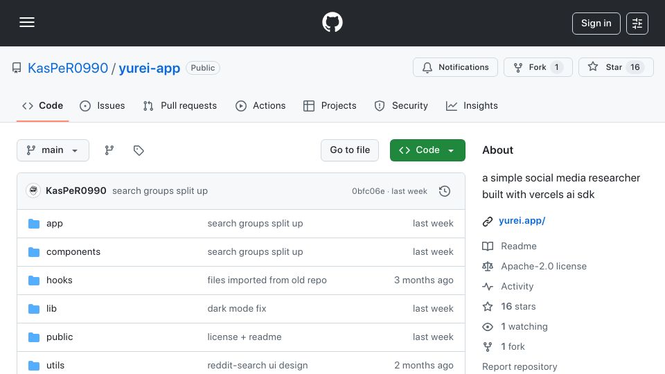Click the folder icon next to lib
Image resolution: width=665 pixels, height=374 pixels.
pos(34,309)
